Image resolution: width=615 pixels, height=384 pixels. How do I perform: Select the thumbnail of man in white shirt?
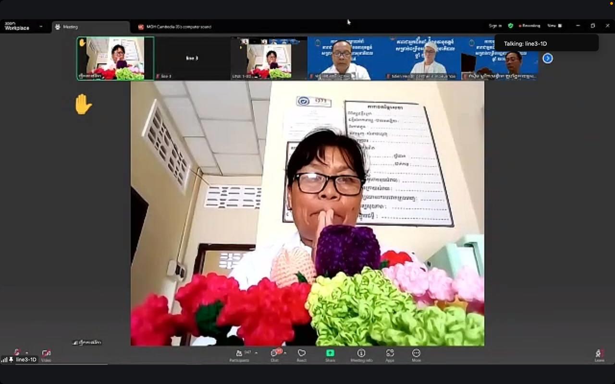click(345, 59)
